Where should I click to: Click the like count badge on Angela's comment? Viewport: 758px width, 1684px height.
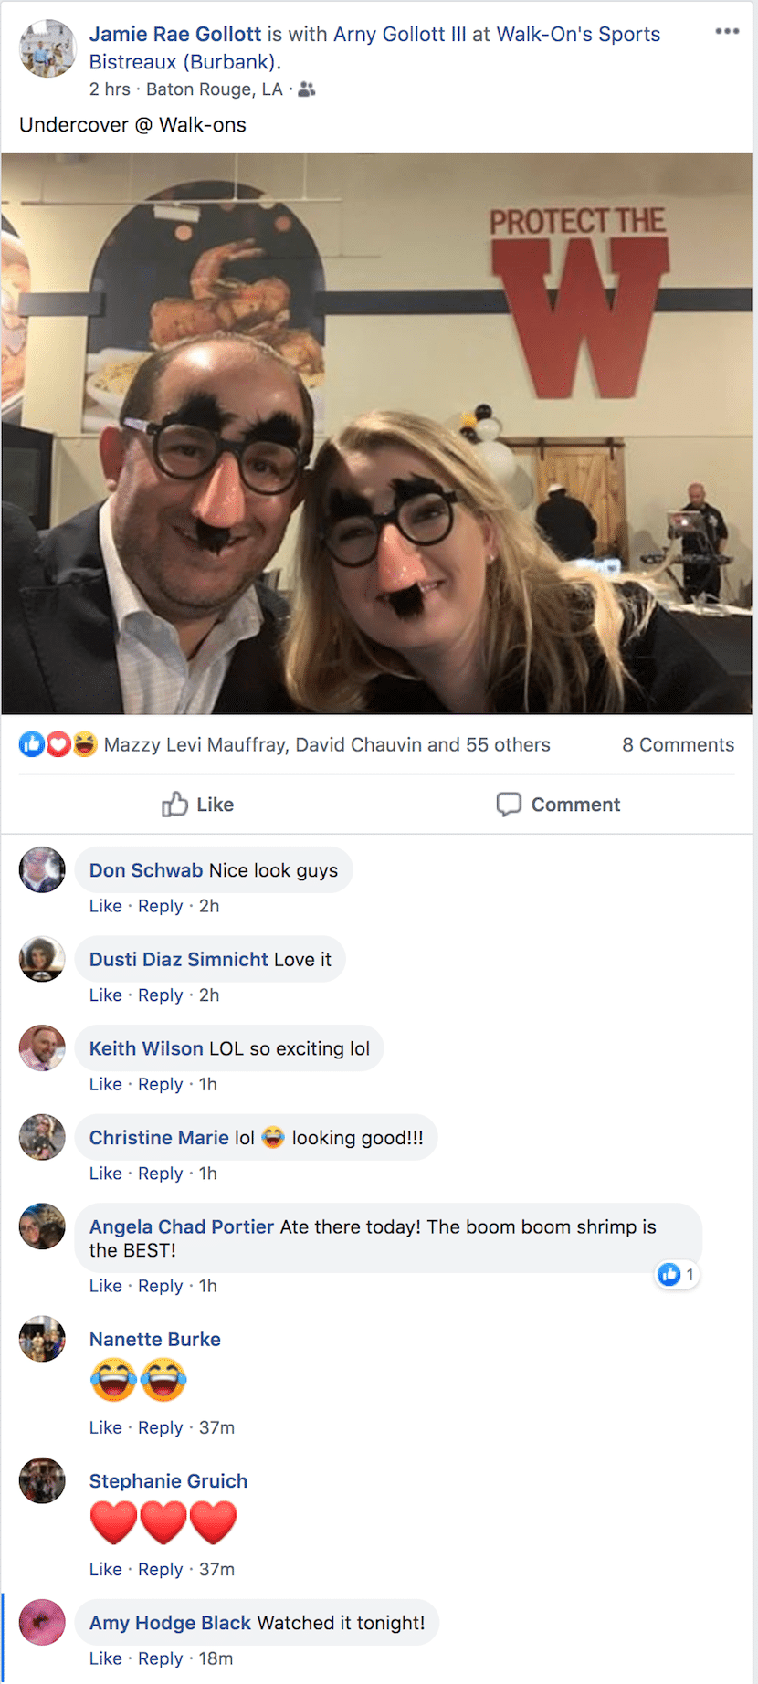(677, 1274)
